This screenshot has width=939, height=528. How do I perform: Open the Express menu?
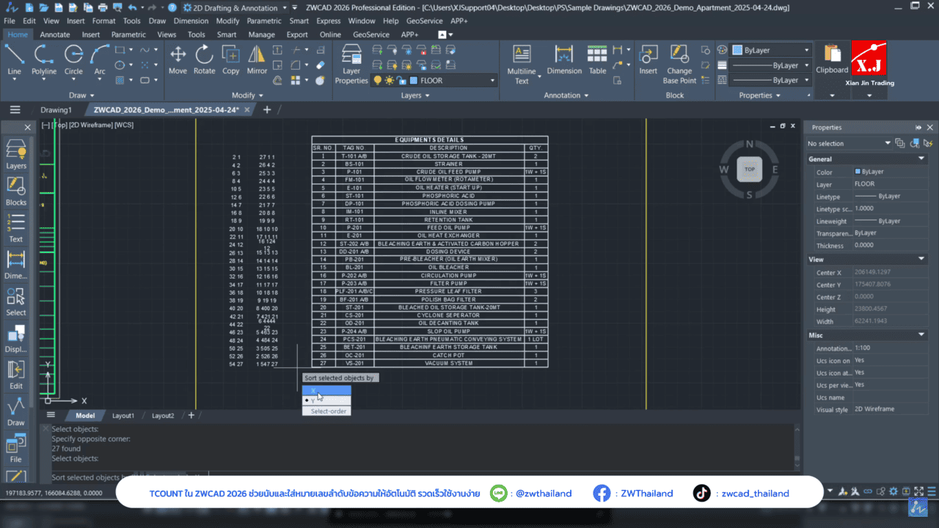pyautogui.click(x=328, y=21)
